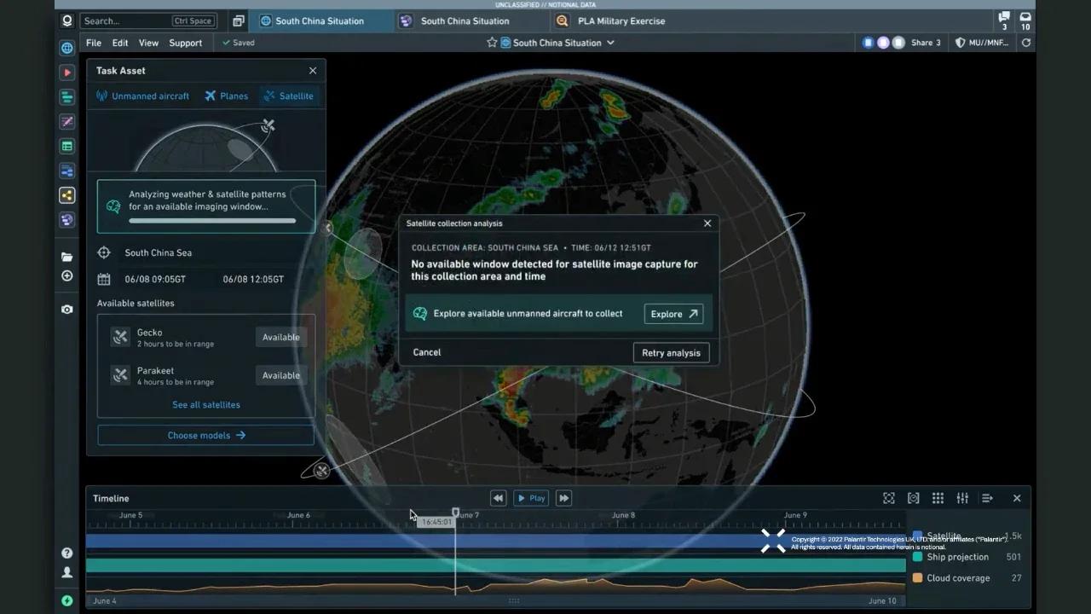
Task: Open the File menu
Action: (x=94, y=42)
